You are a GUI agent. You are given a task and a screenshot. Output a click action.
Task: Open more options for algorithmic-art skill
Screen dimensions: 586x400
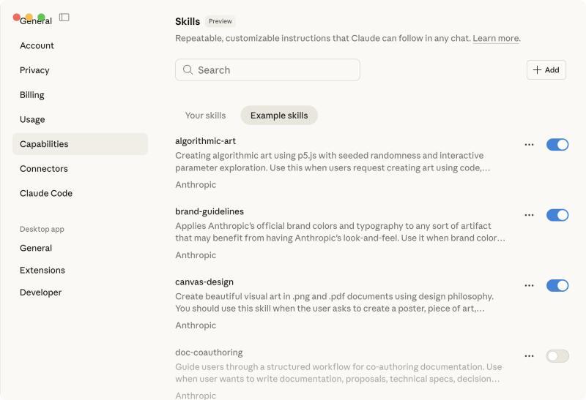tap(529, 145)
